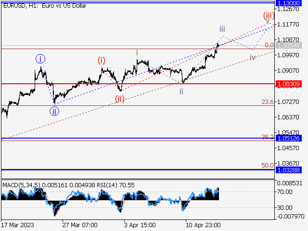Click the 1.08309 red price label

pyautogui.click(x=288, y=84)
